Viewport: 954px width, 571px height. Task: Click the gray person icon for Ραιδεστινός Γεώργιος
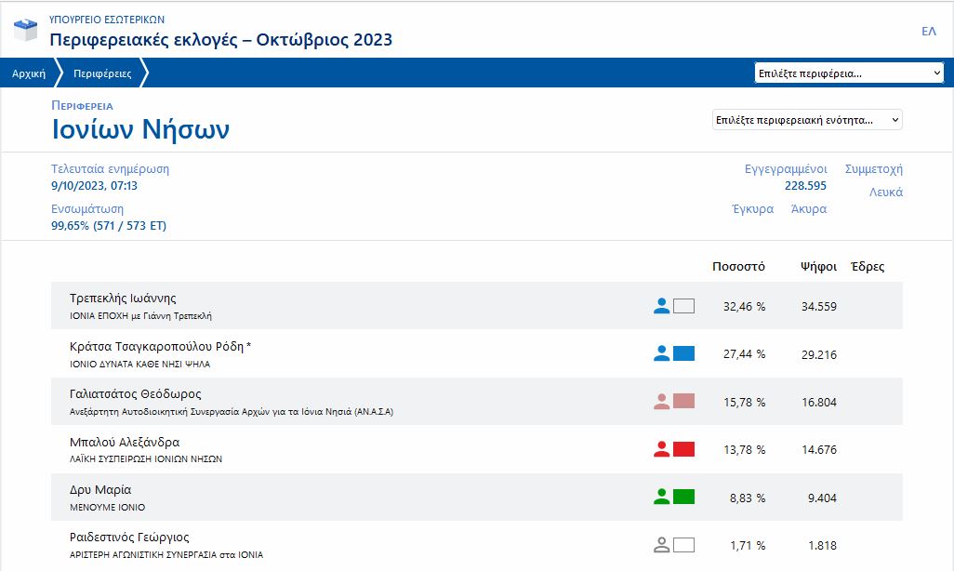(x=661, y=545)
